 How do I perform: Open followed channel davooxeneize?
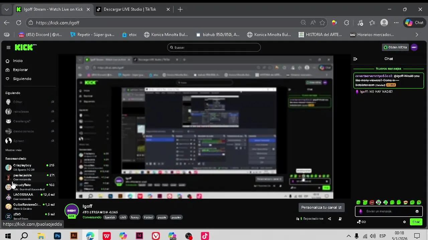click(x=29, y=131)
